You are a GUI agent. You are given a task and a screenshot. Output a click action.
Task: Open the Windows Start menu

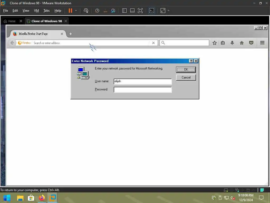7,198
